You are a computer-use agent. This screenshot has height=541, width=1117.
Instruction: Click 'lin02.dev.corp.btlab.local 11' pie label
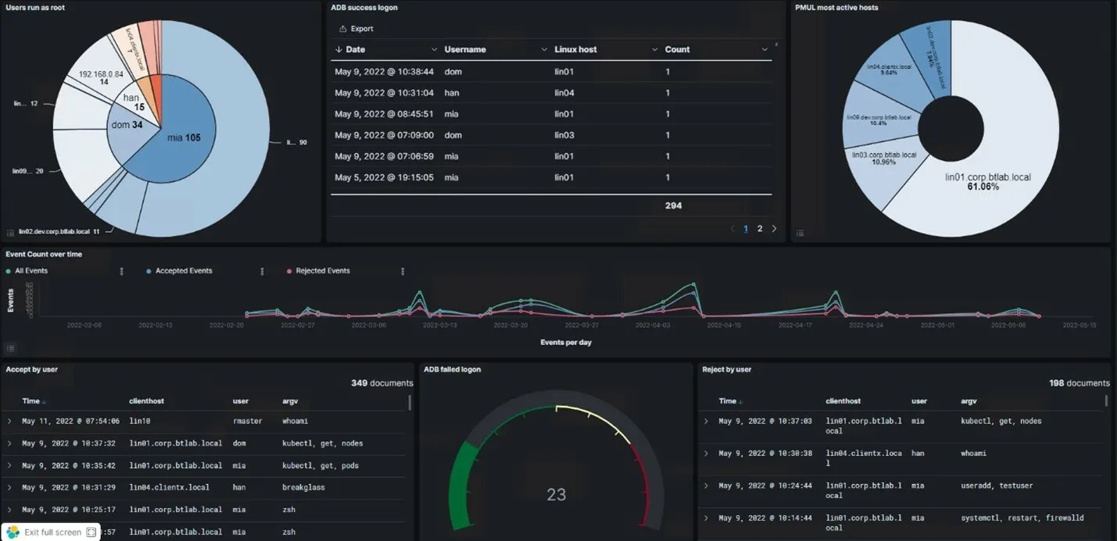pos(59,232)
